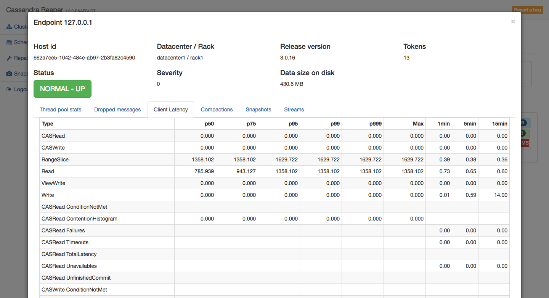Select the ViewWrite row label

pyautogui.click(x=53, y=183)
